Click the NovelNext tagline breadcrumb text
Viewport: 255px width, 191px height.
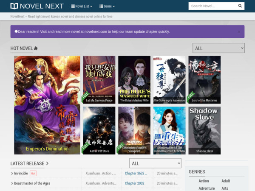pyautogui.click(x=61, y=17)
